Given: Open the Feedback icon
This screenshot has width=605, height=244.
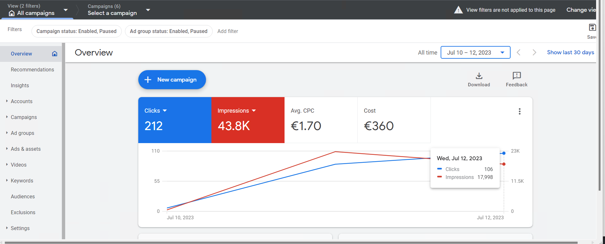Looking at the screenshot, I should click(x=517, y=76).
